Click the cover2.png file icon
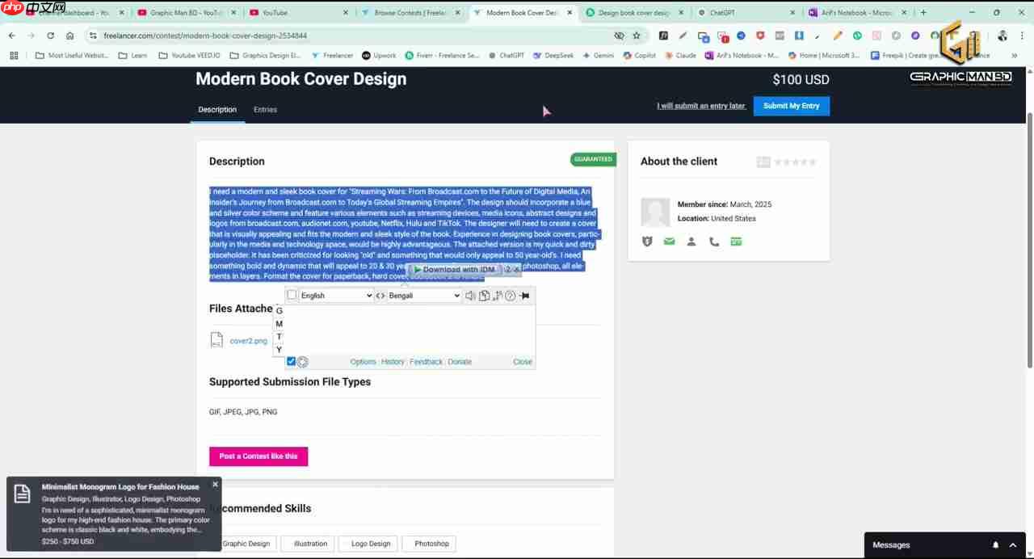 pos(216,340)
